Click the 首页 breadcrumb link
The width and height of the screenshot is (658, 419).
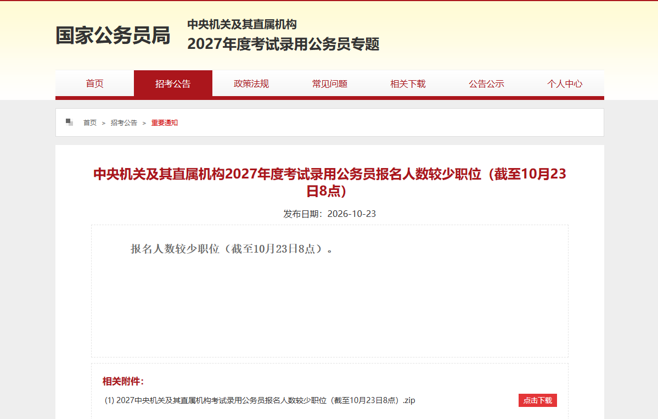tap(90, 122)
